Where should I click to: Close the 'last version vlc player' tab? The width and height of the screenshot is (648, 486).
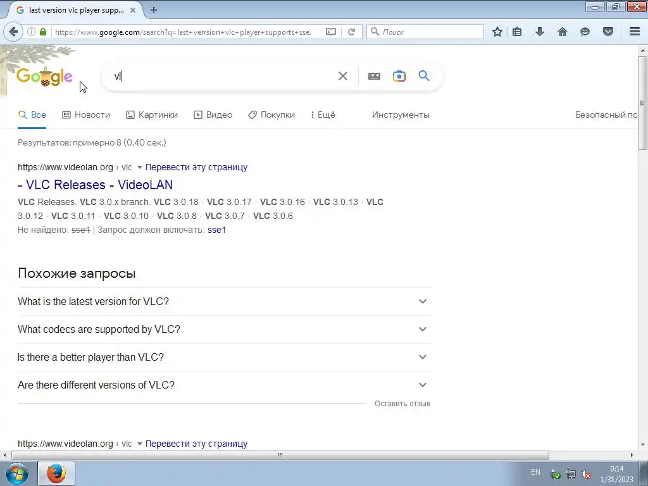point(133,10)
